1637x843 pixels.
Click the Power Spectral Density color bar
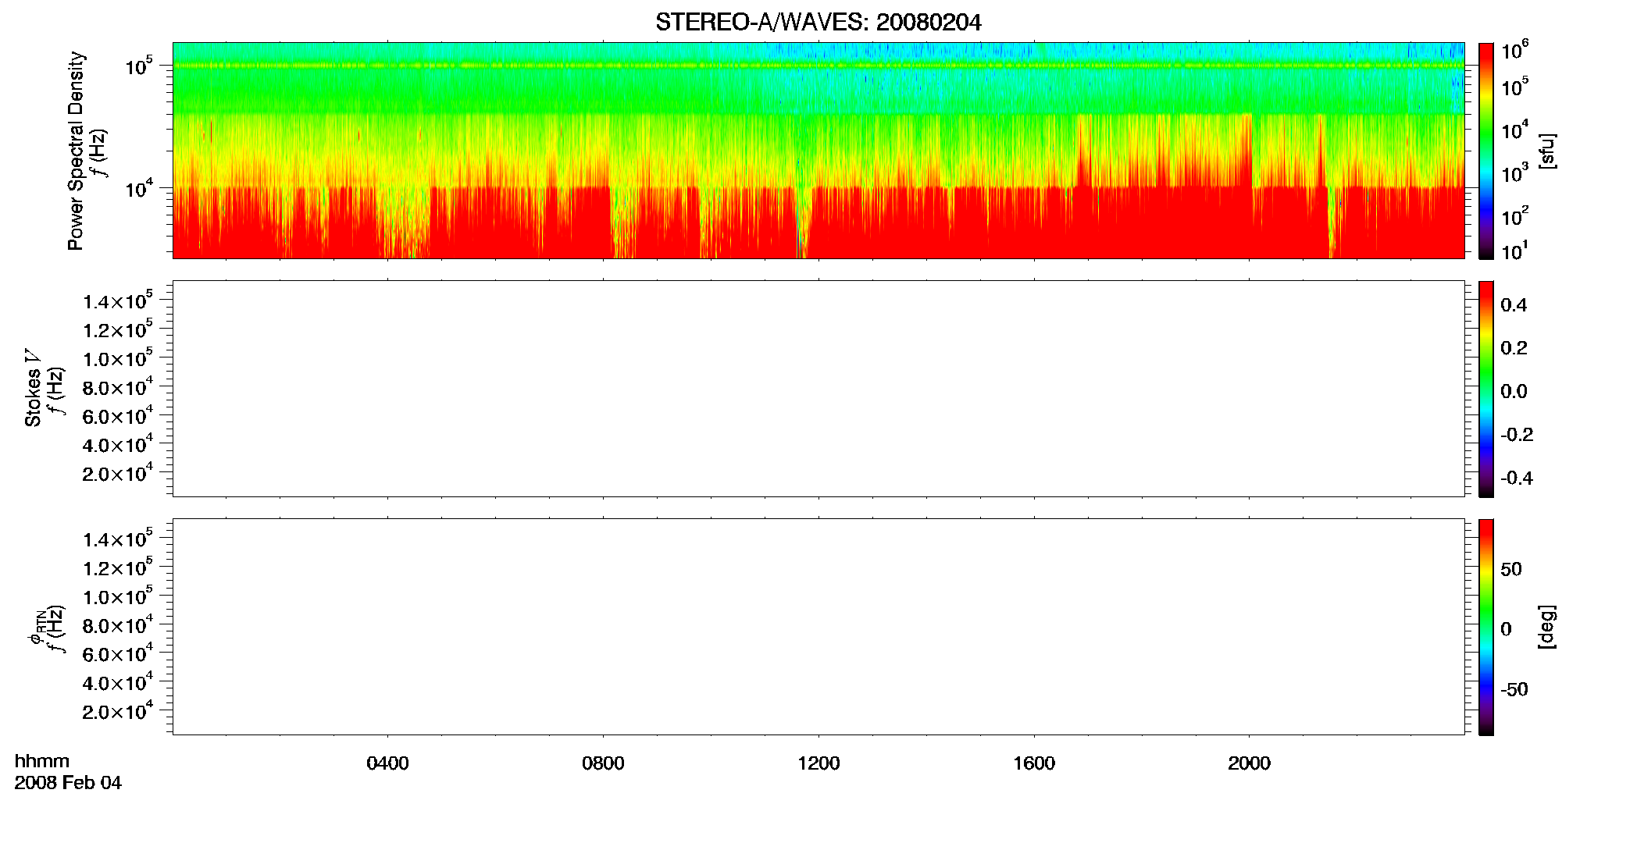(1486, 151)
